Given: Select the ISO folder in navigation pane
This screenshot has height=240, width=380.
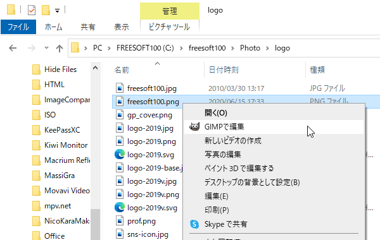Looking at the screenshot, I should point(50,115).
